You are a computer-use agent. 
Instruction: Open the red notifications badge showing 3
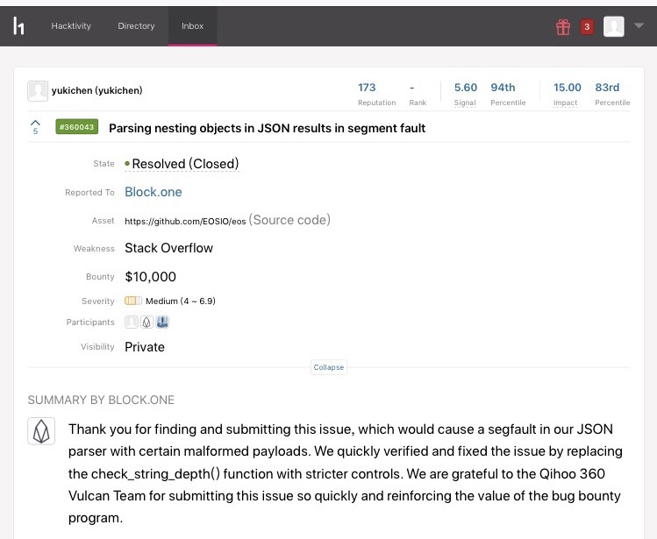pyautogui.click(x=587, y=26)
